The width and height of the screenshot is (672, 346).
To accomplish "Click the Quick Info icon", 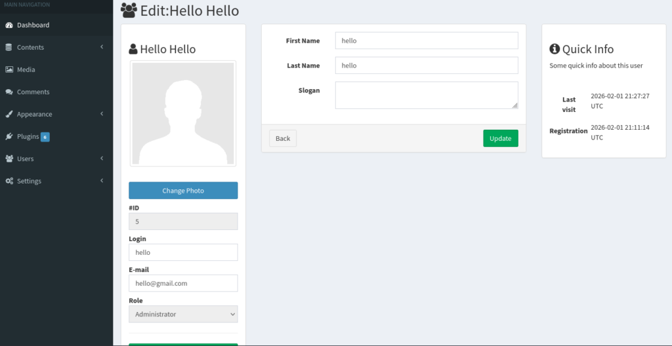I will tap(555, 49).
